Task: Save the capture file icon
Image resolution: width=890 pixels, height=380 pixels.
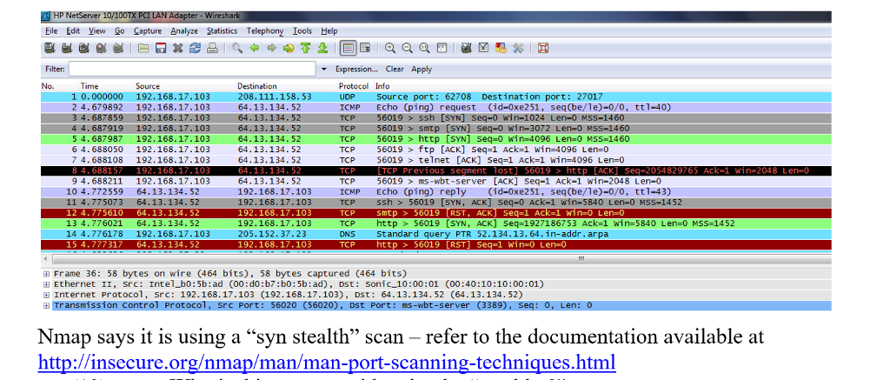Action: click(x=161, y=49)
